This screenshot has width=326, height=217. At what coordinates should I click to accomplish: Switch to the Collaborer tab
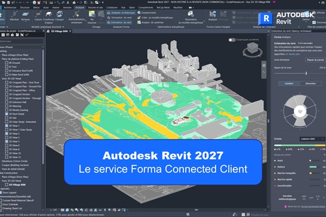click(112, 7)
